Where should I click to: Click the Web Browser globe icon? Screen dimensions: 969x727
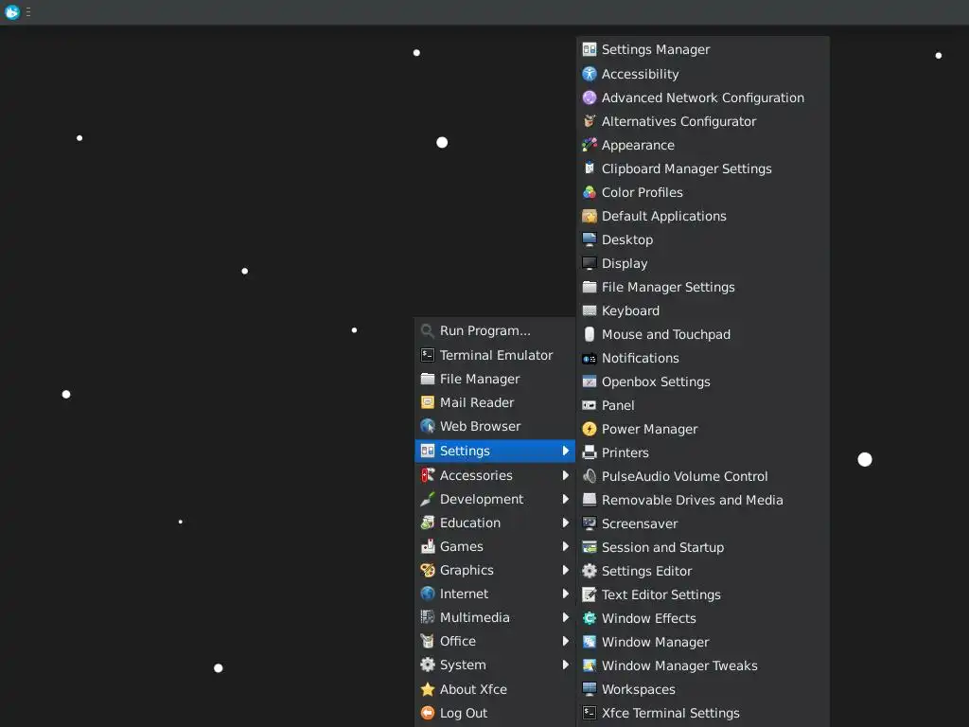coord(427,426)
